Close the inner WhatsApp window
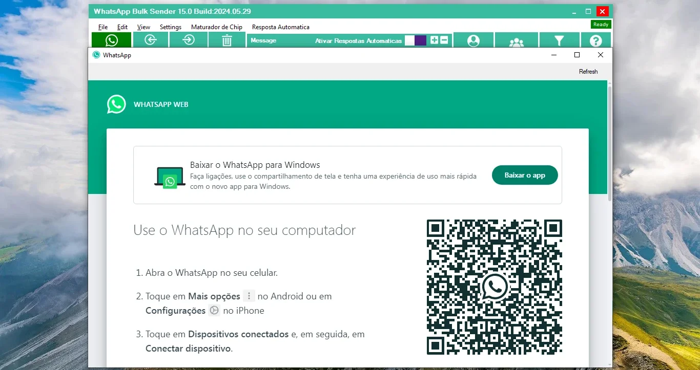This screenshot has height=370, width=700. (x=601, y=55)
